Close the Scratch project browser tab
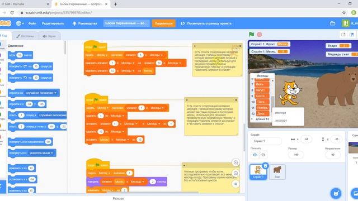This screenshot has height=201, width=358. point(106,4)
